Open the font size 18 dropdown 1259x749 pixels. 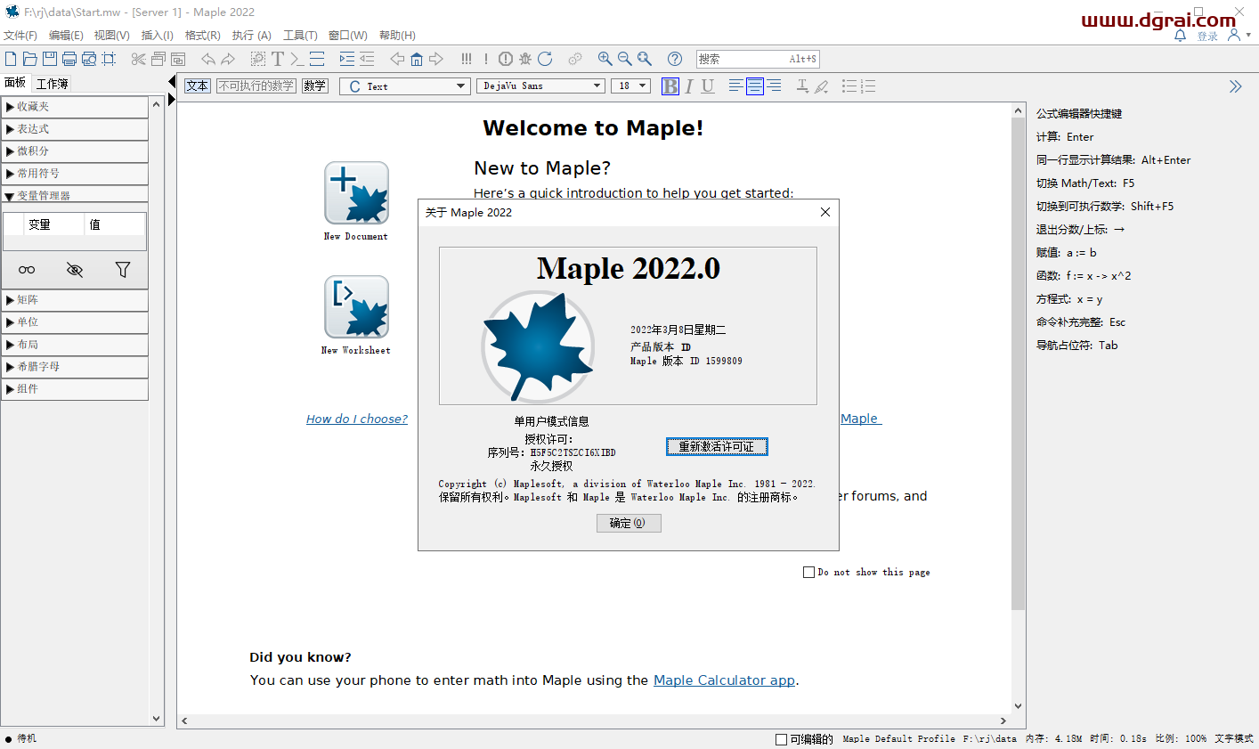630,85
